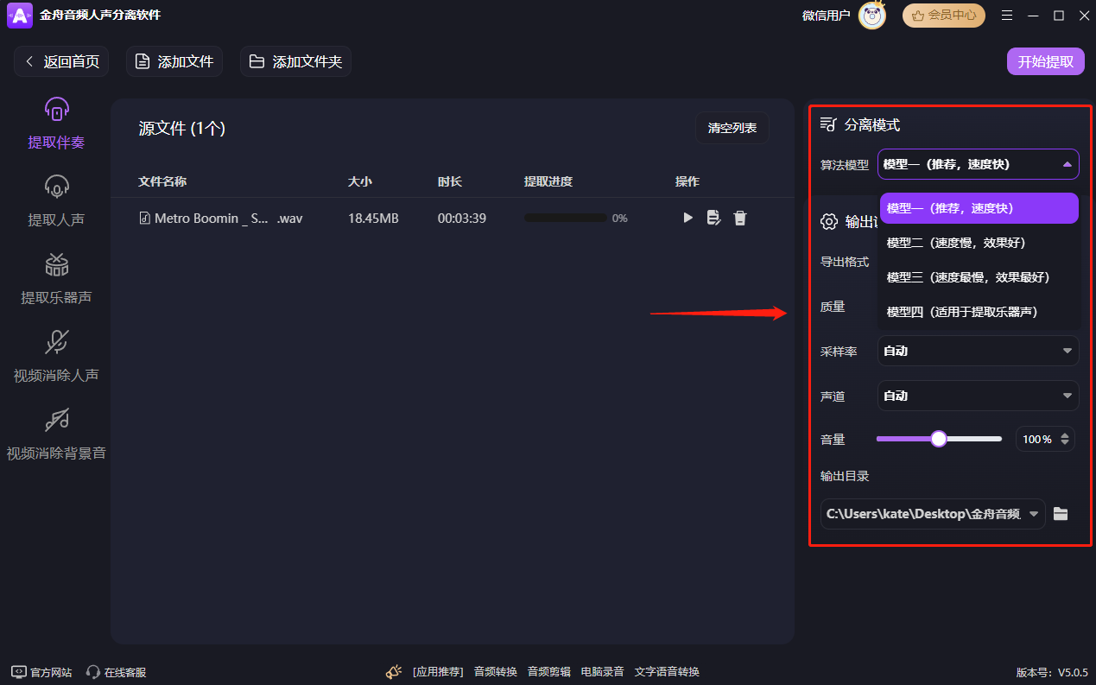Viewport: 1096px width, 685px height.
Task: Click the user avatar icon
Action: (x=872, y=16)
